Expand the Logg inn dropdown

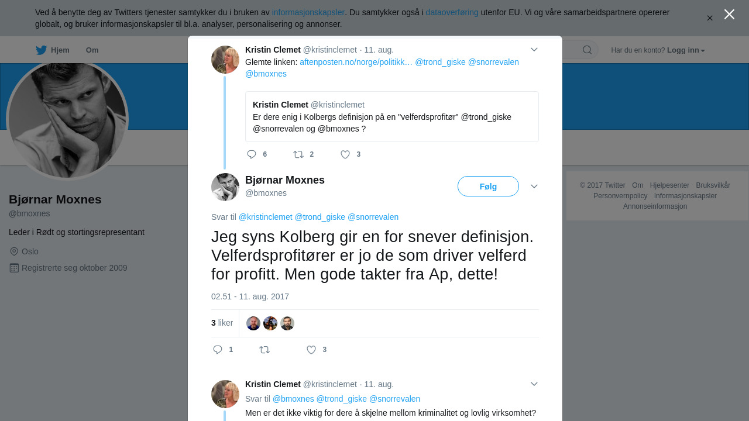686,50
